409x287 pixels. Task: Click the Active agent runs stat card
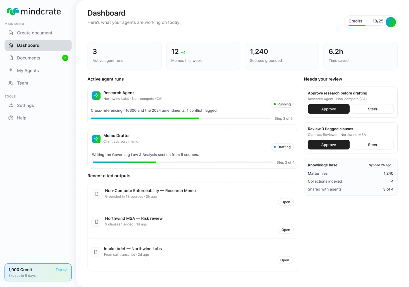(124, 56)
